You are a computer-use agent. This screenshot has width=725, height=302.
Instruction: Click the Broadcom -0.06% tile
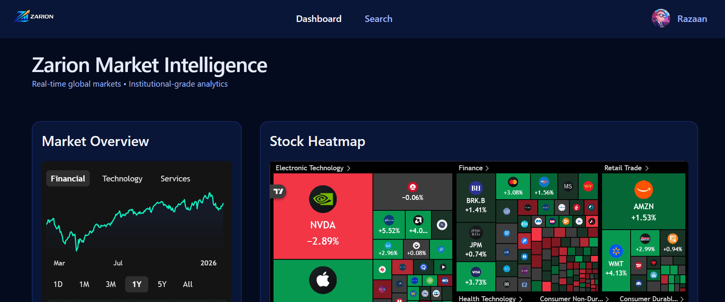pos(413,191)
